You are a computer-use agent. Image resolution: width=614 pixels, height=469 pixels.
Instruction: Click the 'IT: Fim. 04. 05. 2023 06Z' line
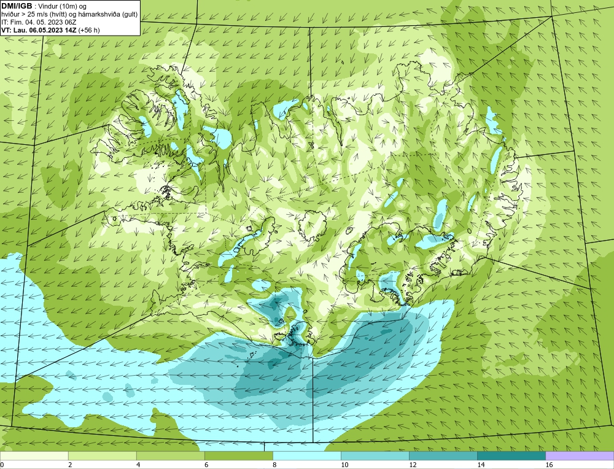click(39, 22)
